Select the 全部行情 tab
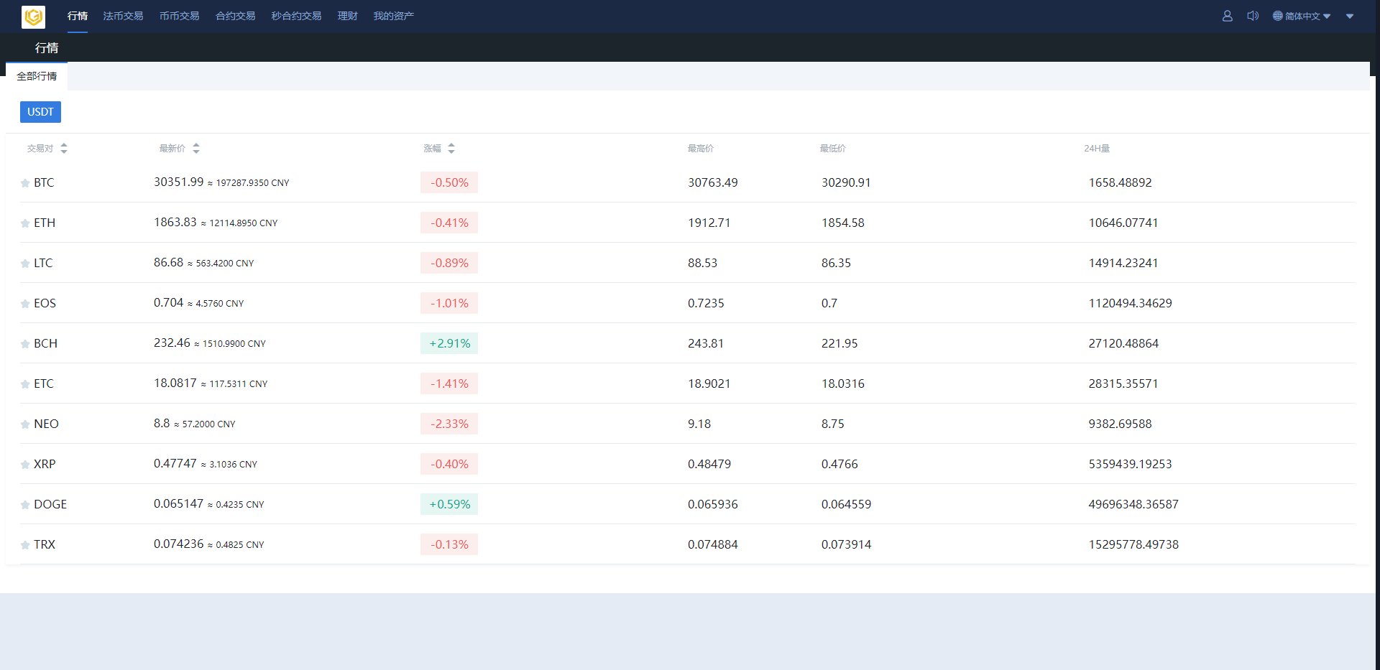The height and width of the screenshot is (670, 1380). 37,76
